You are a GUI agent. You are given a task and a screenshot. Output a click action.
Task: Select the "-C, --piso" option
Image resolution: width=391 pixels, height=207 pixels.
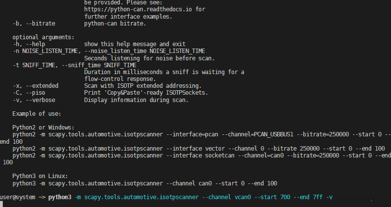[x=30, y=93]
